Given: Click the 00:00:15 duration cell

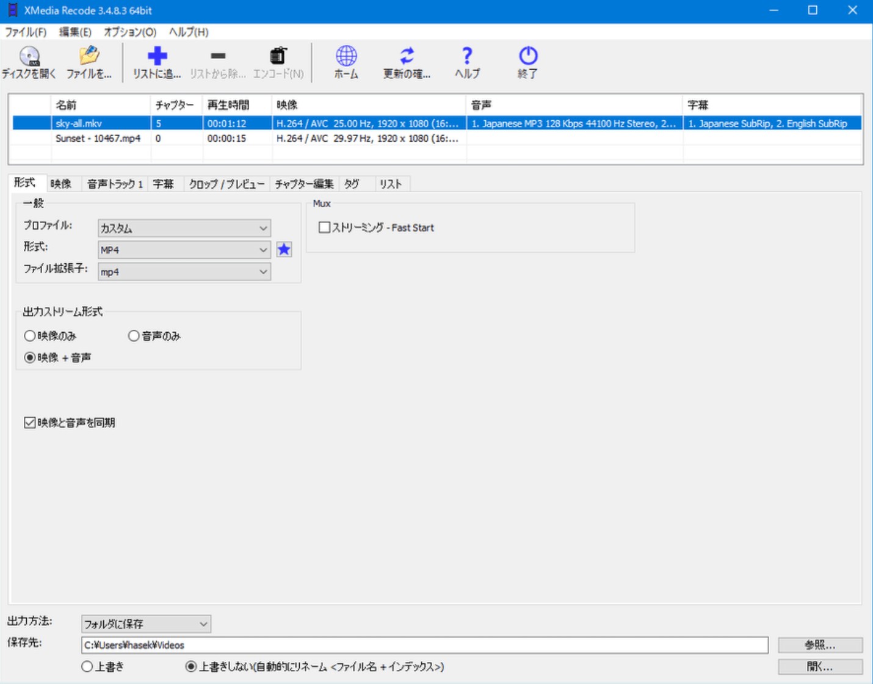Looking at the screenshot, I should [x=237, y=139].
